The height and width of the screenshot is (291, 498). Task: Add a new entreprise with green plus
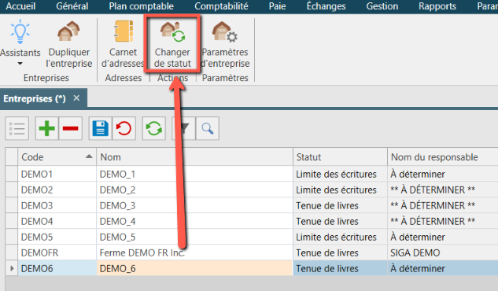pos(46,128)
